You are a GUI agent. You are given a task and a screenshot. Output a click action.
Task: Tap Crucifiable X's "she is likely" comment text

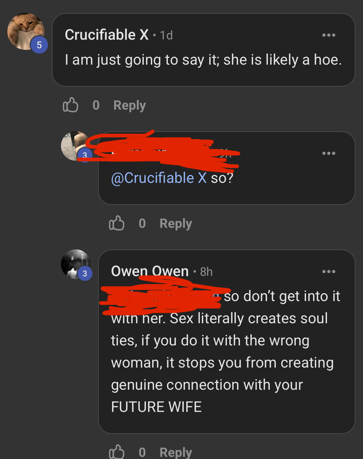[203, 60]
